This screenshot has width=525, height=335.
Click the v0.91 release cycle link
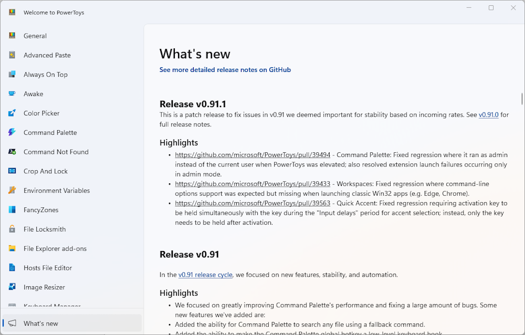click(x=205, y=275)
